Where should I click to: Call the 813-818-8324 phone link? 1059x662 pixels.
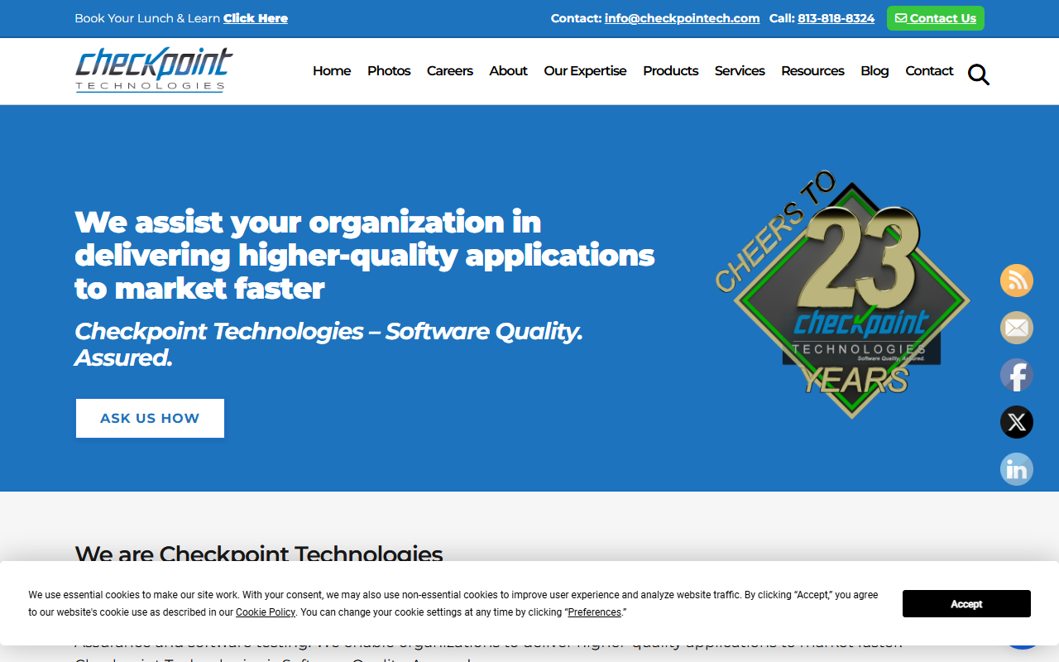pos(836,18)
